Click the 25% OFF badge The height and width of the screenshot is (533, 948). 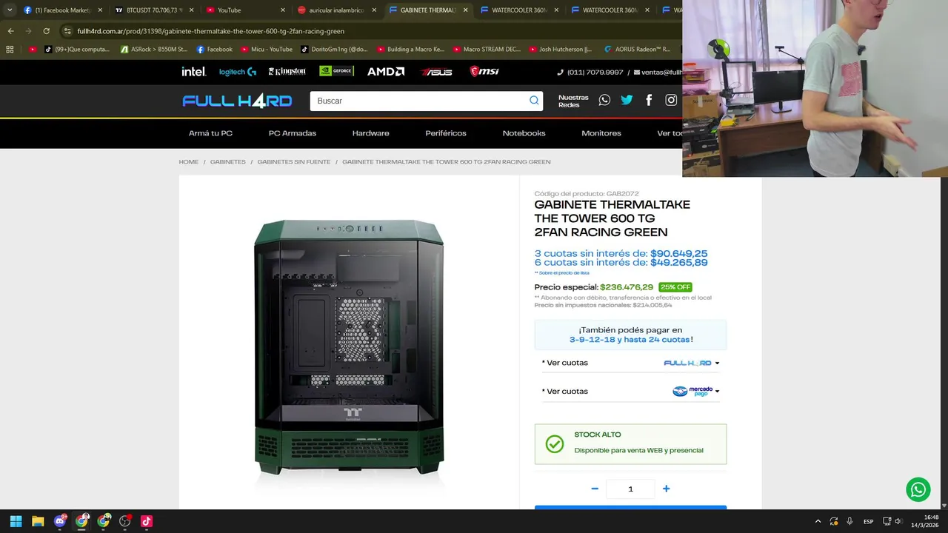[675, 287]
